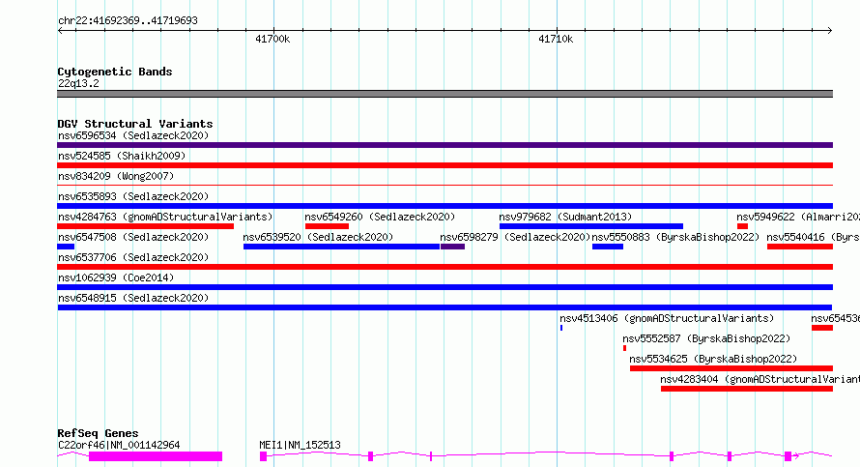860x467 pixels.
Task: Open the nsv6539520 (Sedlazeck2020) variant label
Action: tap(318, 237)
